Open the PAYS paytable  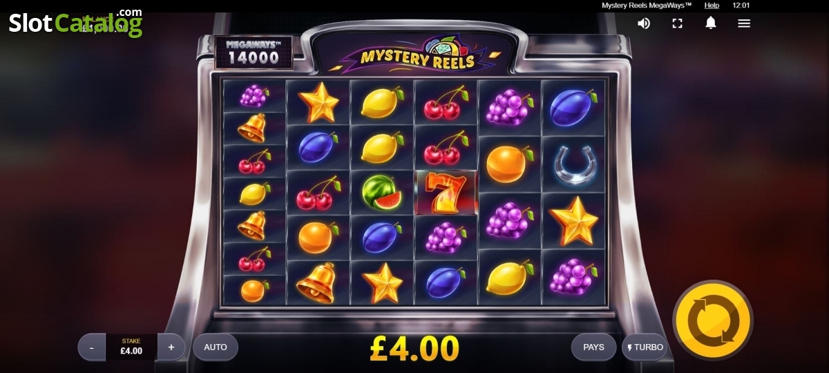(593, 347)
